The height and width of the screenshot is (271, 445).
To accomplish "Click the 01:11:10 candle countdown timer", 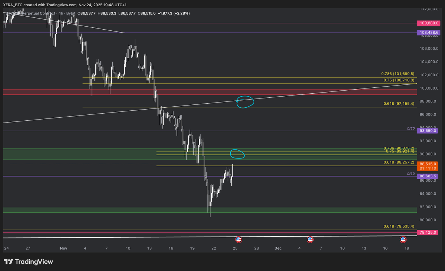I will 428,168.
